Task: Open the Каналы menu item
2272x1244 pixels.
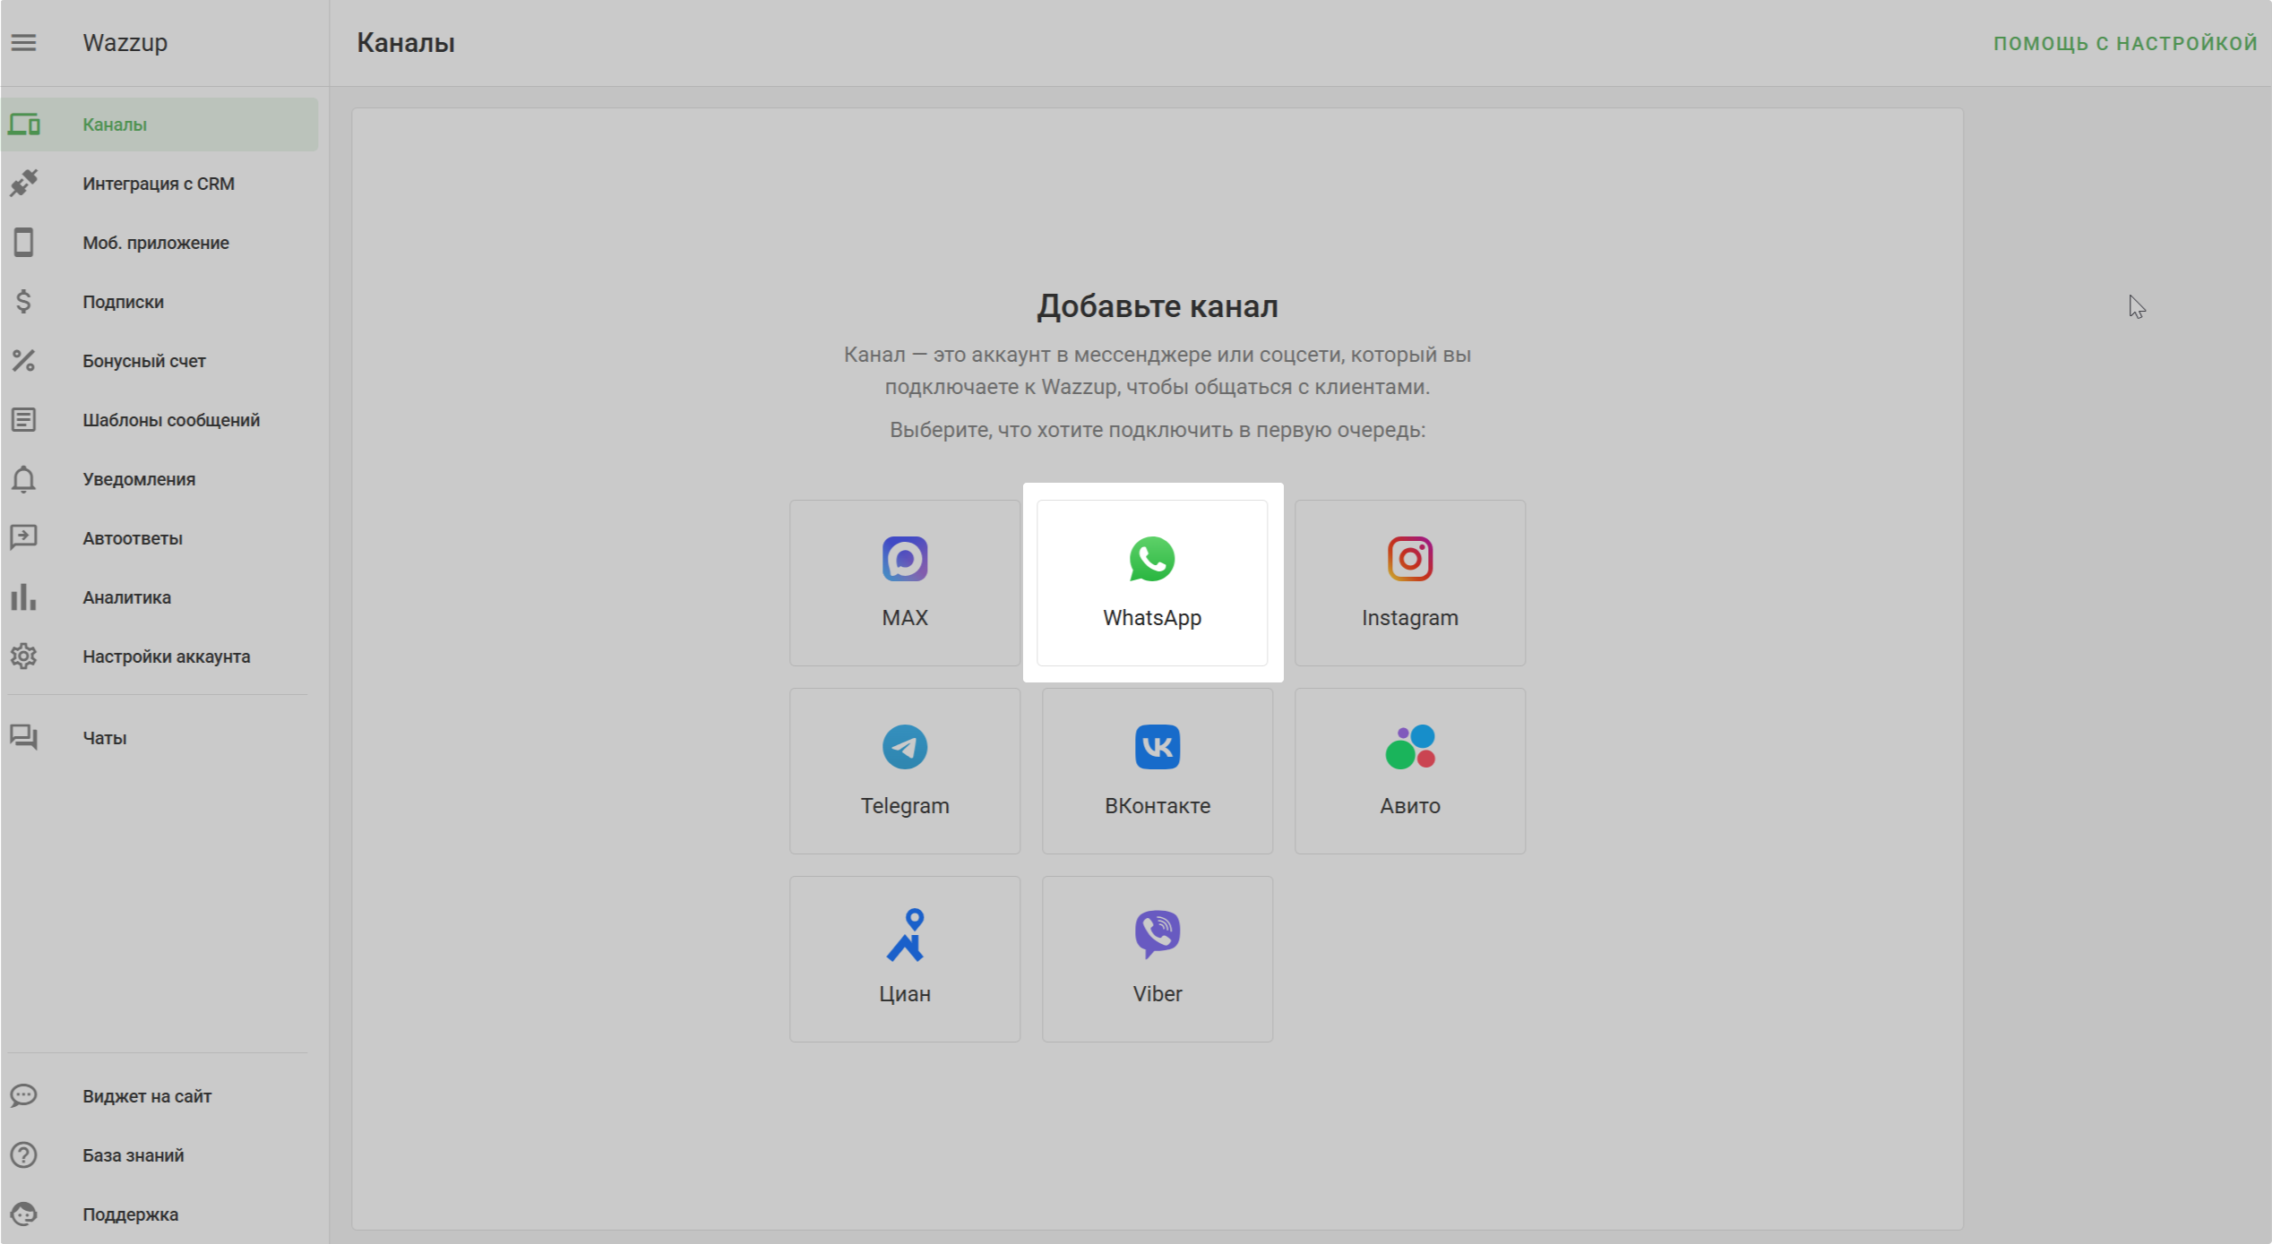Action: [159, 124]
